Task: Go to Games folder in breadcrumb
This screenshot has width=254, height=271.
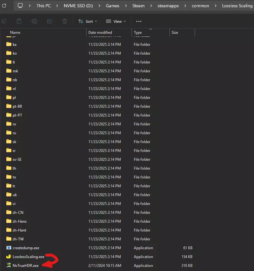Action: [x=112, y=6]
